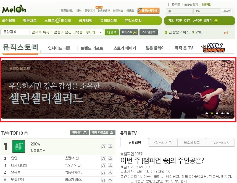The image size is (237, 183).
Task: Open the 연예뉴스 link
Action: (118, 10)
